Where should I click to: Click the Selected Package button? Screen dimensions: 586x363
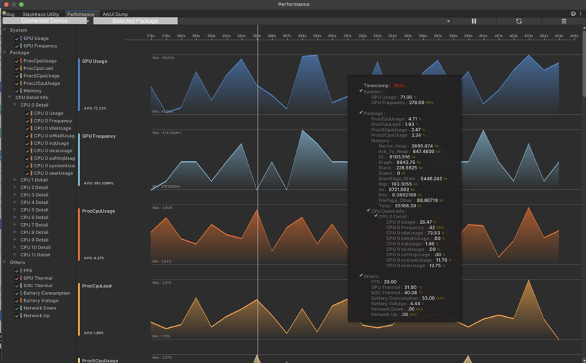[135, 21]
